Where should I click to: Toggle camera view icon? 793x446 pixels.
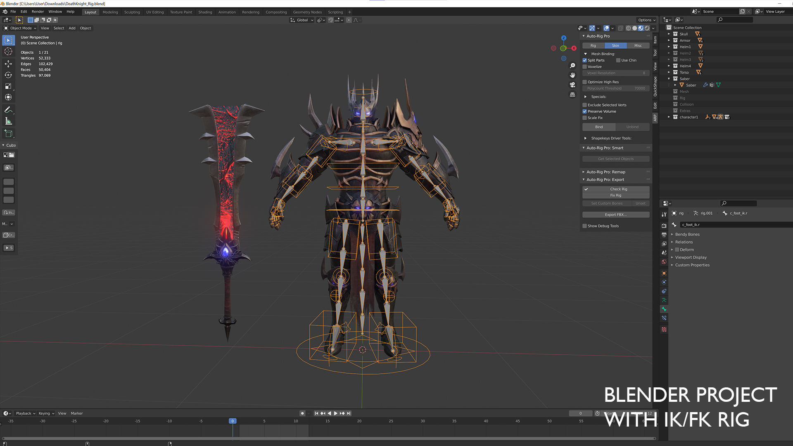click(x=572, y=85)
